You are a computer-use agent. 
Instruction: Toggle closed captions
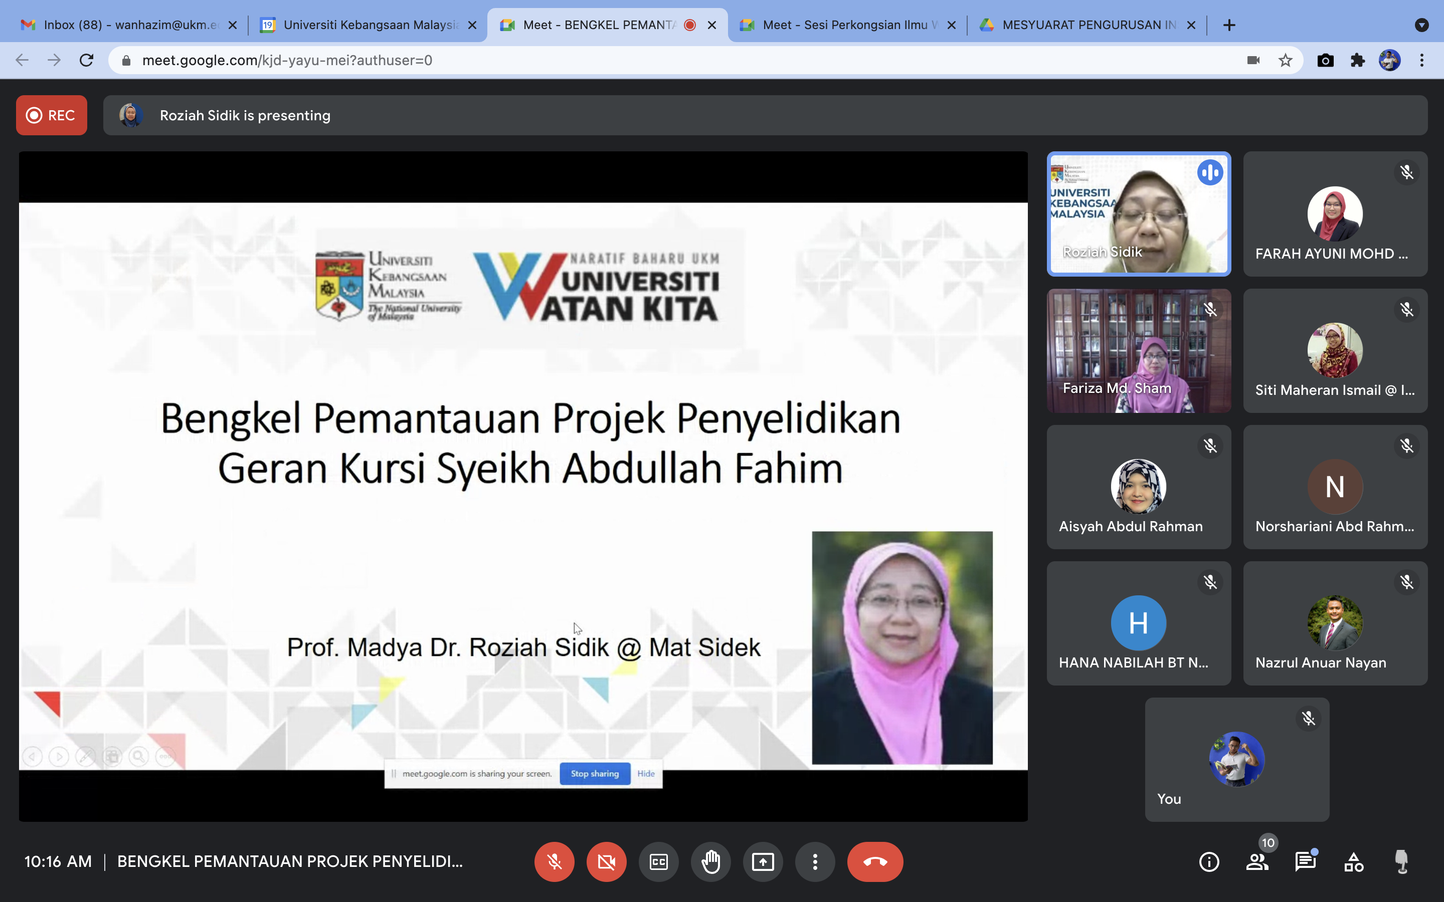[x=658, y=861]
